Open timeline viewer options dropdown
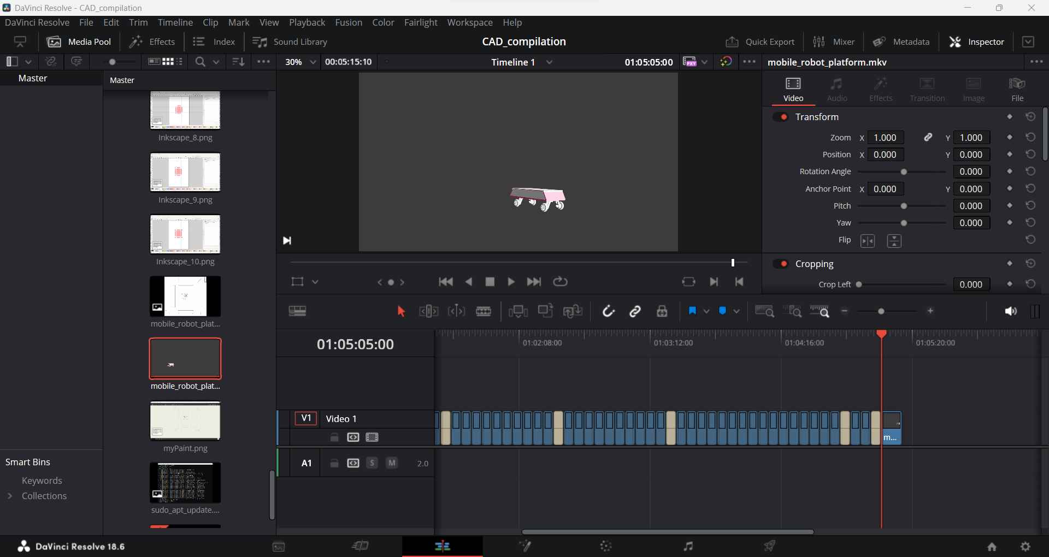 [750, 62]
